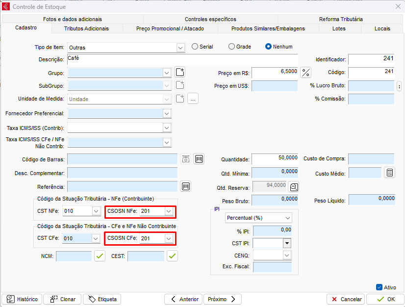
Task: Click the camera icon next to Código de Barras
Action: [186, 159]
